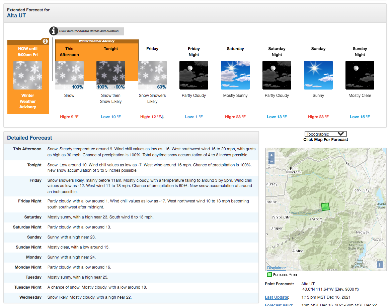Screen dimensions: 389x306
Task: Click the Friday column heading in extended forecast
Action: pos(152,49)
